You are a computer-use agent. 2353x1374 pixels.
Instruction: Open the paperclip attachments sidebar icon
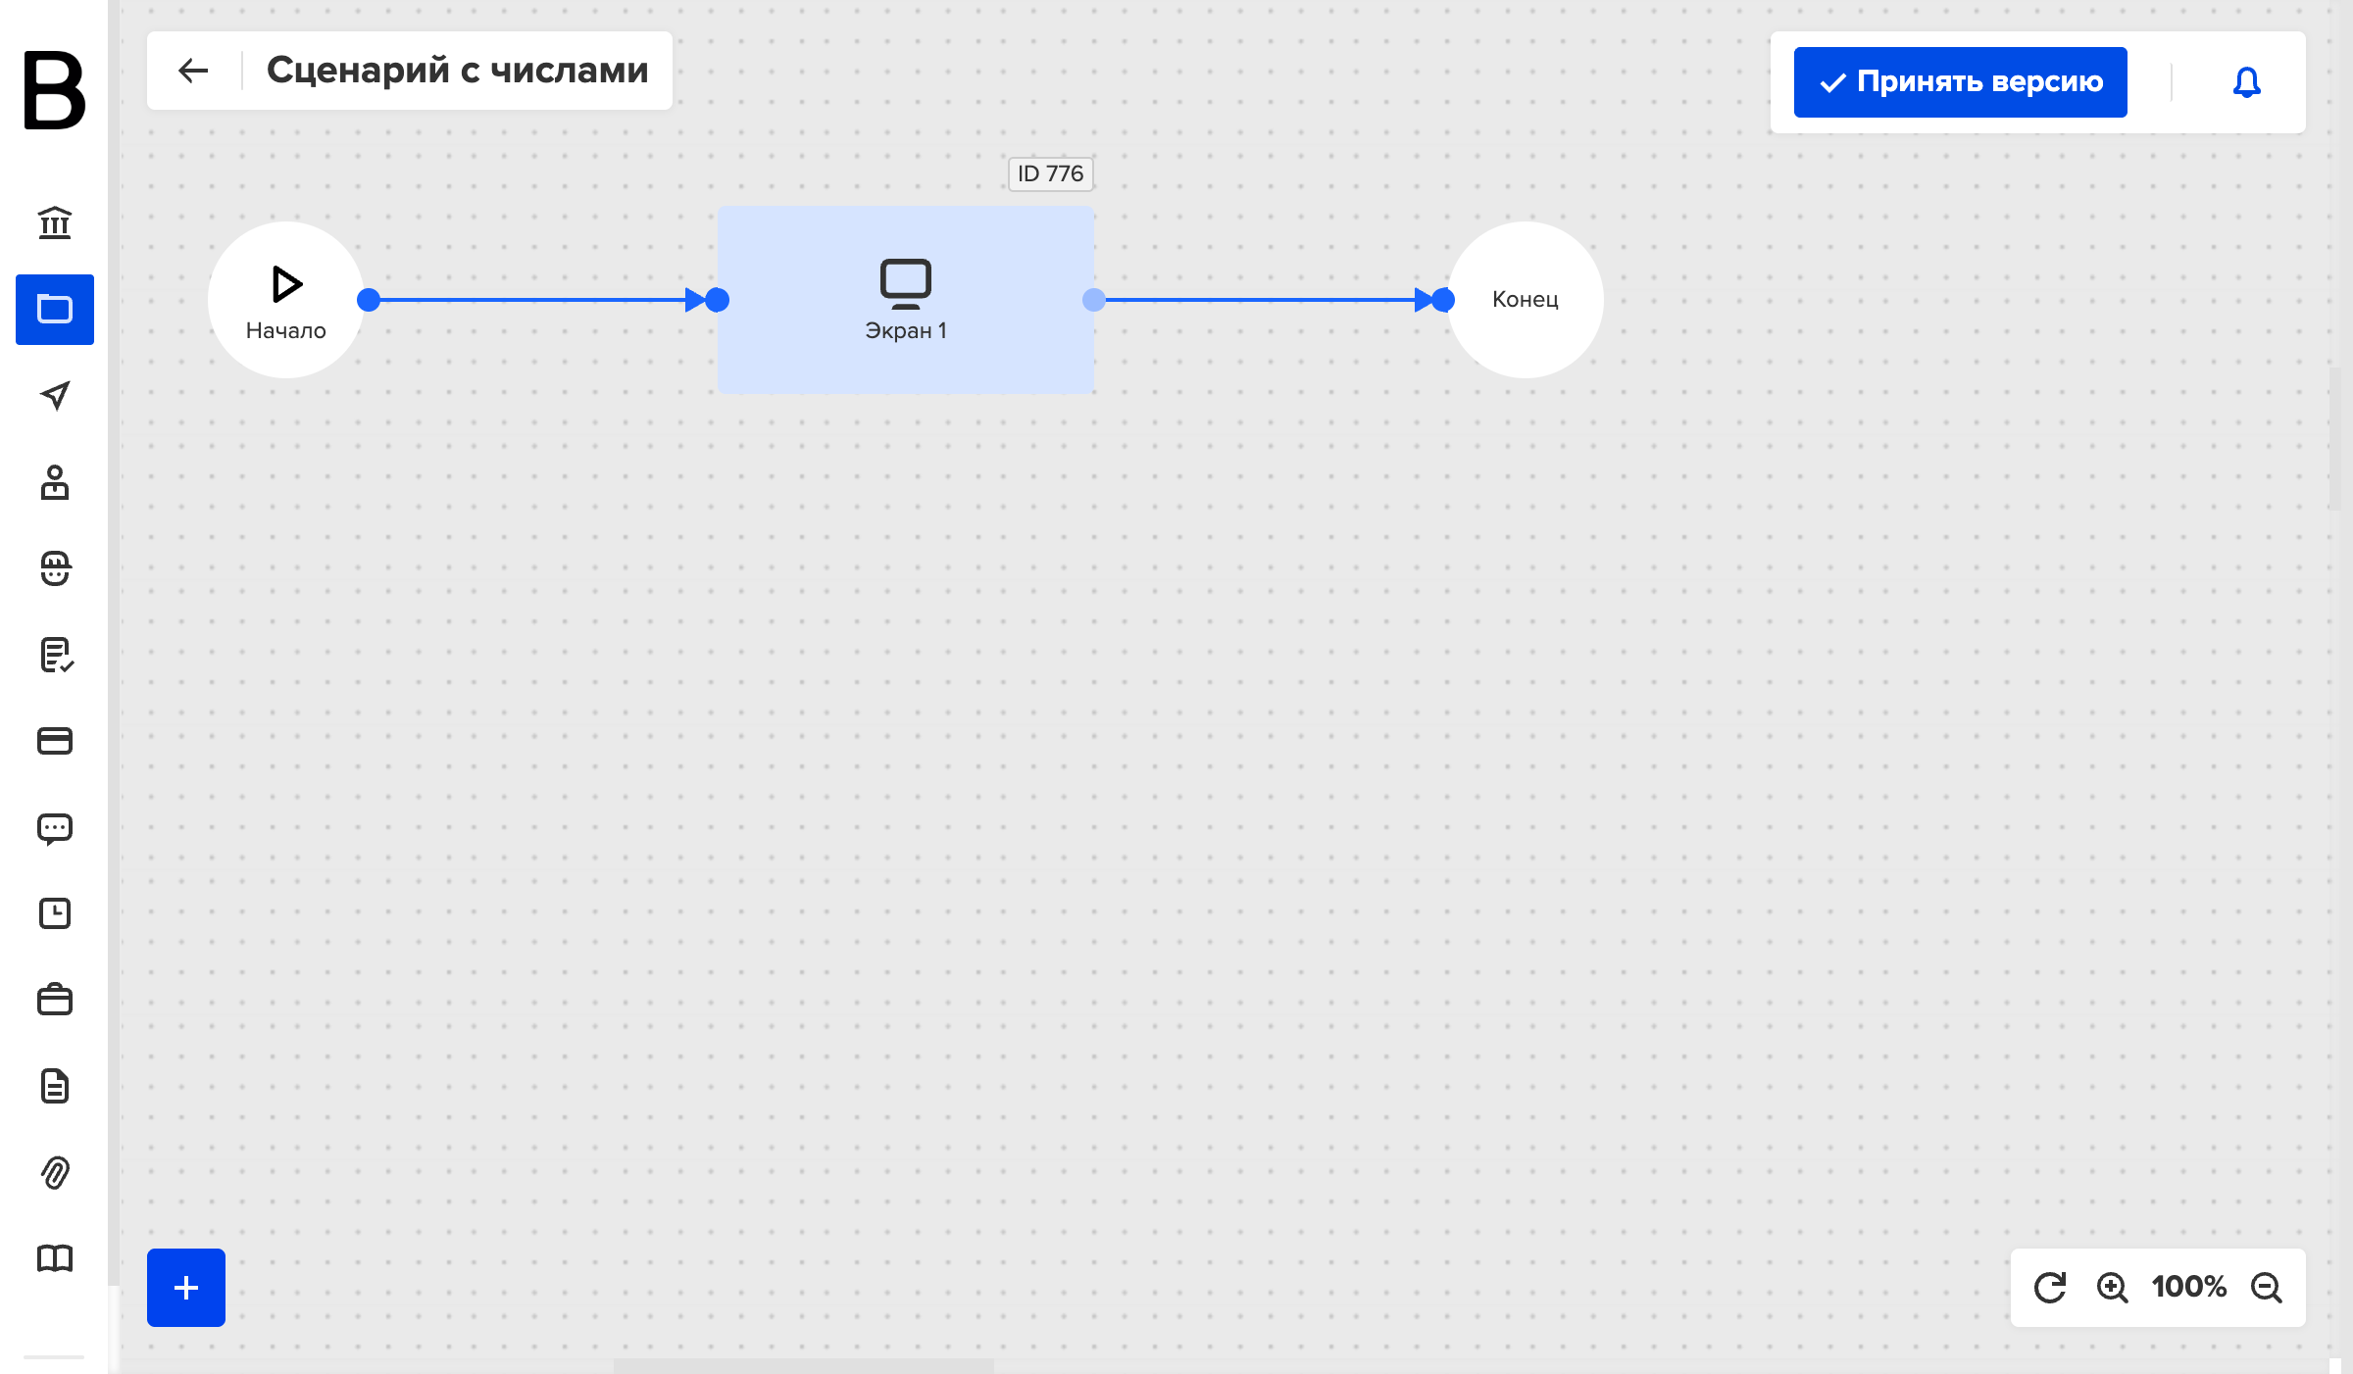[x=55, y=1172]
